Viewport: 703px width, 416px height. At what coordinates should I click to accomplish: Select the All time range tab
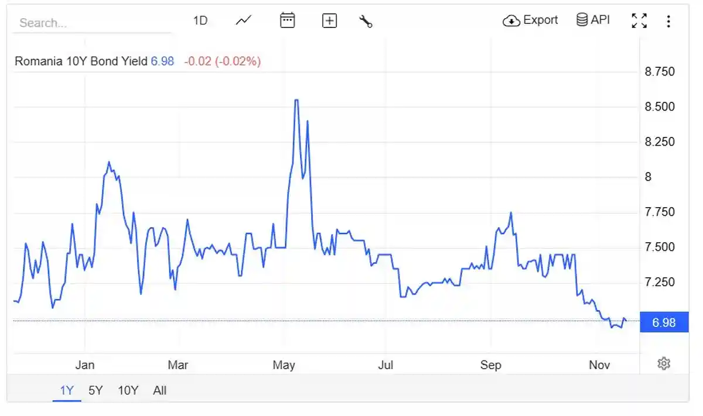point(159,390)
